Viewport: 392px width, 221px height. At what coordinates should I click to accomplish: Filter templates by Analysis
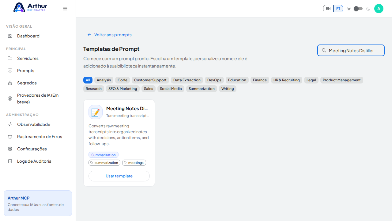click(x=104, y=80)
